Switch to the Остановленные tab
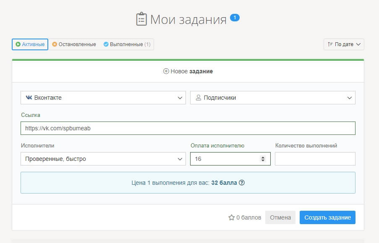 pos(74,44)
